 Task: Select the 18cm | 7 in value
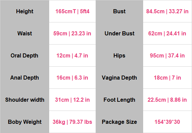pyautogui.click(x=167, y=78)
